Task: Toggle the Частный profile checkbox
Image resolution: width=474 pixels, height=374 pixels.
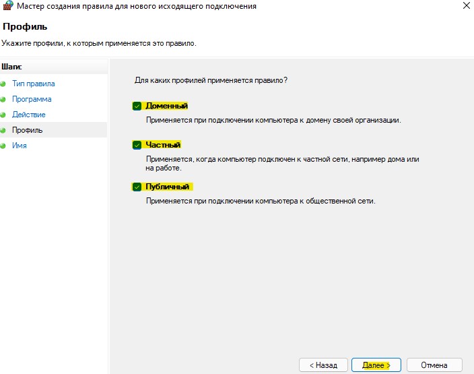Action: (137, 145)
